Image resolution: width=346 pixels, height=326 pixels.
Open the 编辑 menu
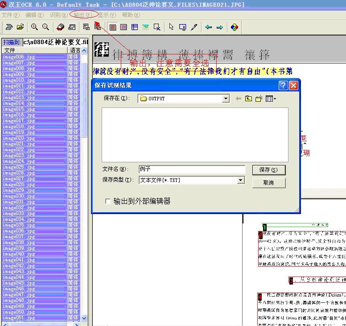point(35,15)
